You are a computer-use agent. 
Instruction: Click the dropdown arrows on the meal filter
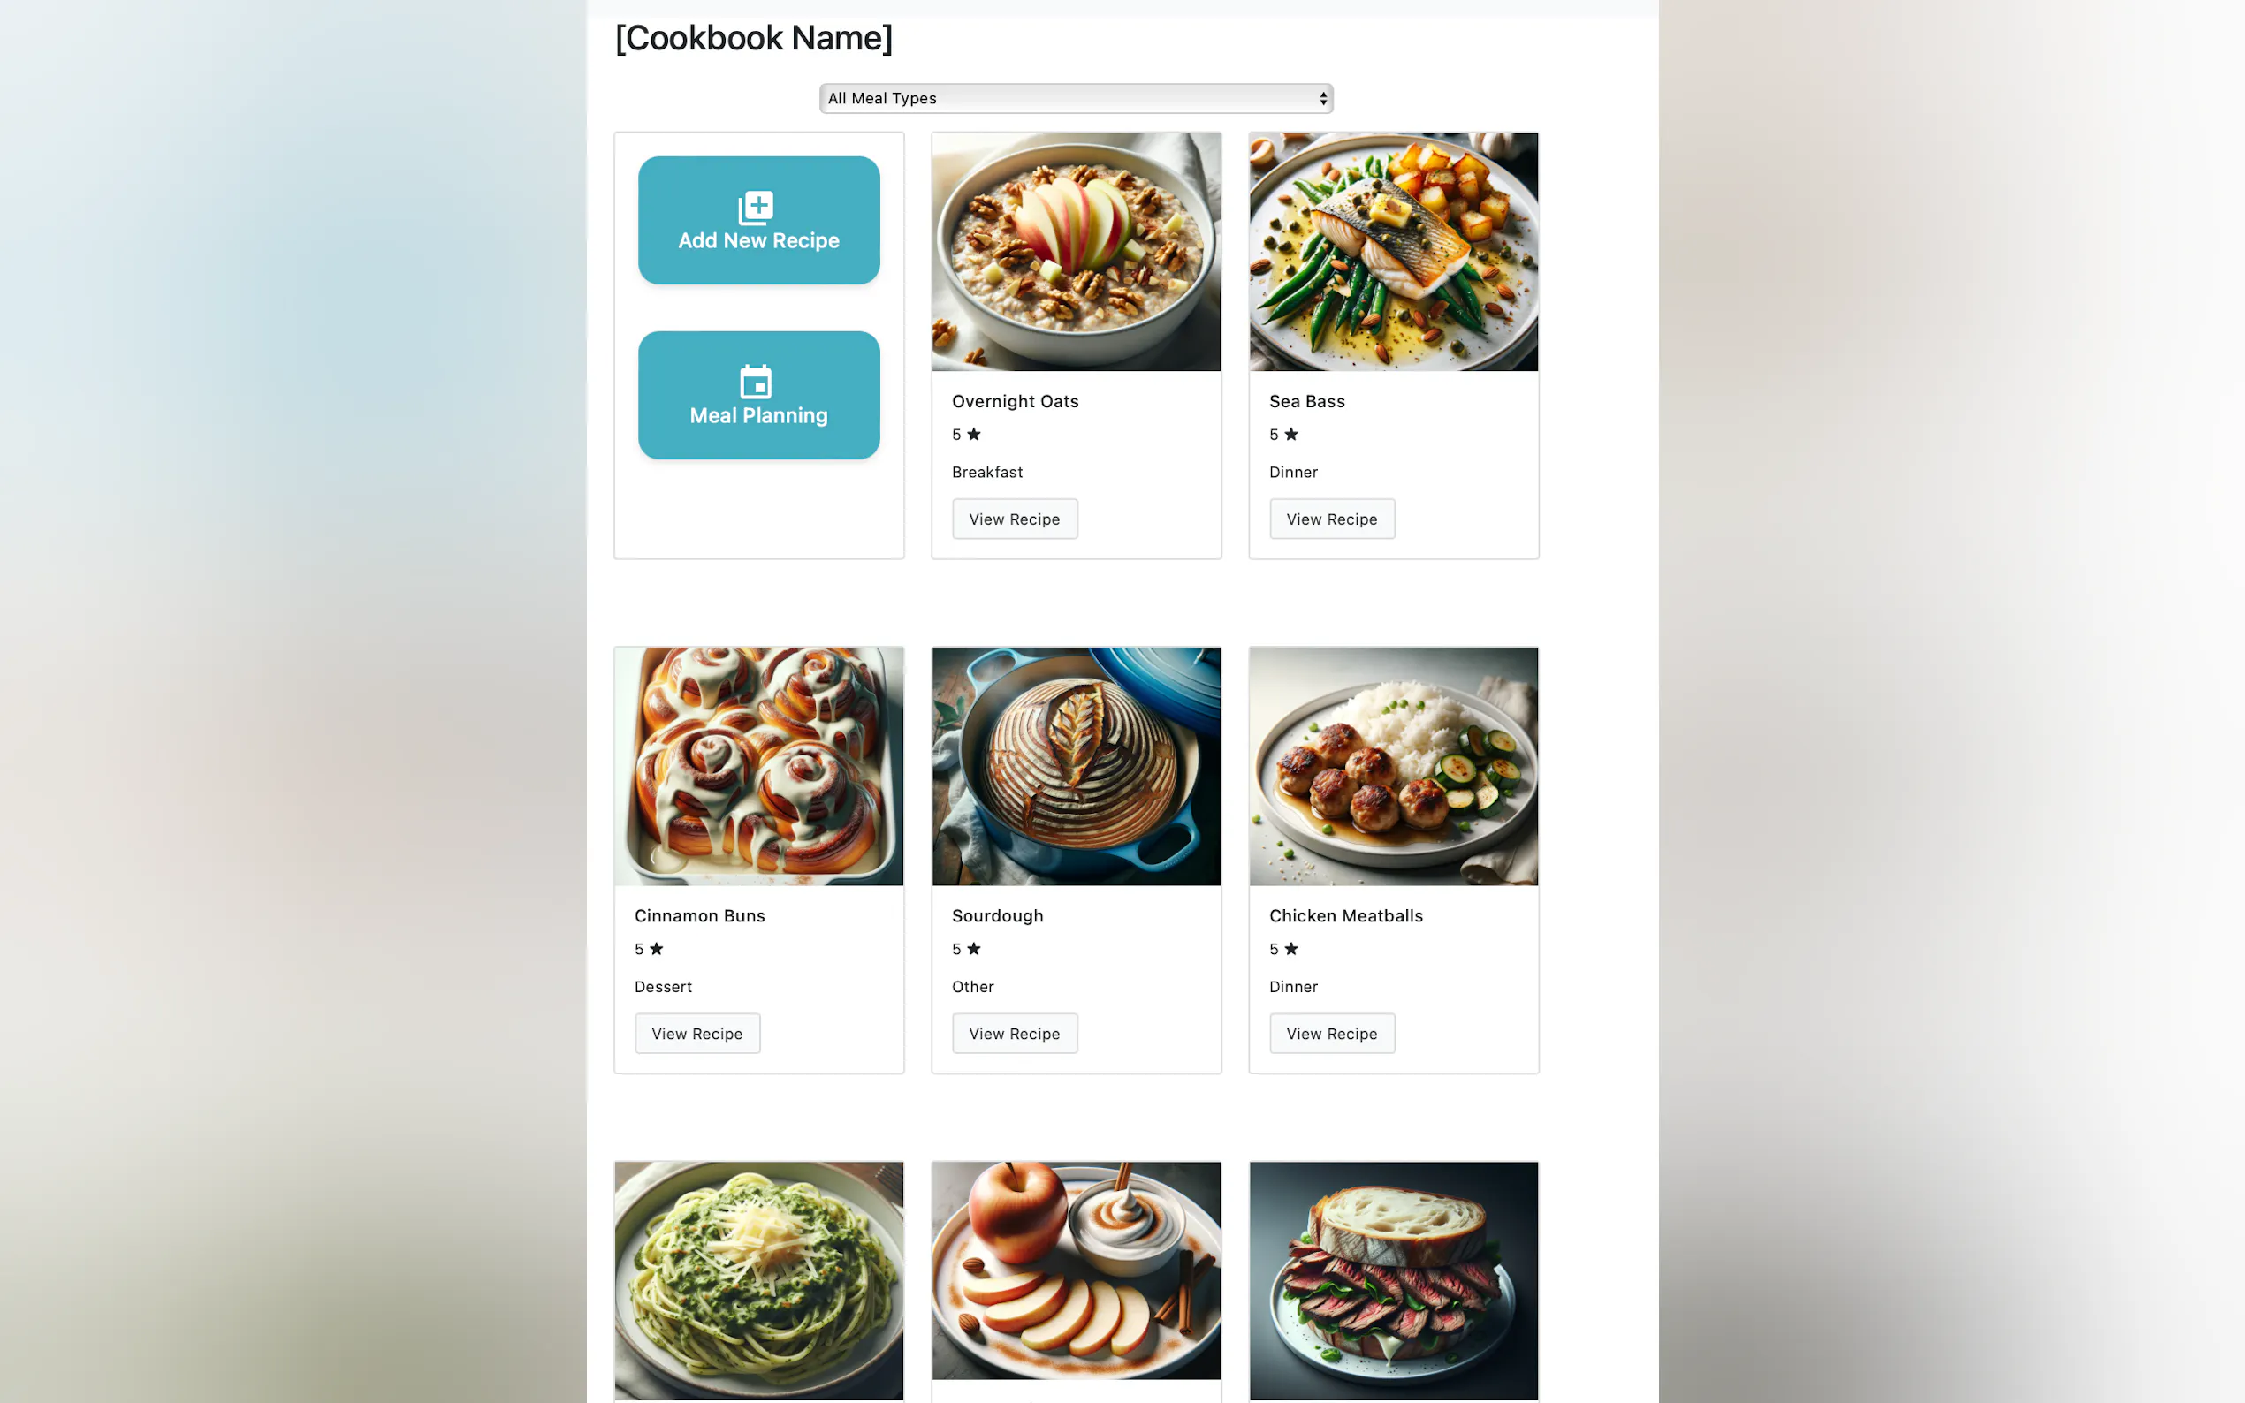pyautogui.click(x=1322, y=98)
